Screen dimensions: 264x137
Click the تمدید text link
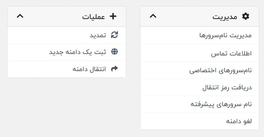coord(98,35)
